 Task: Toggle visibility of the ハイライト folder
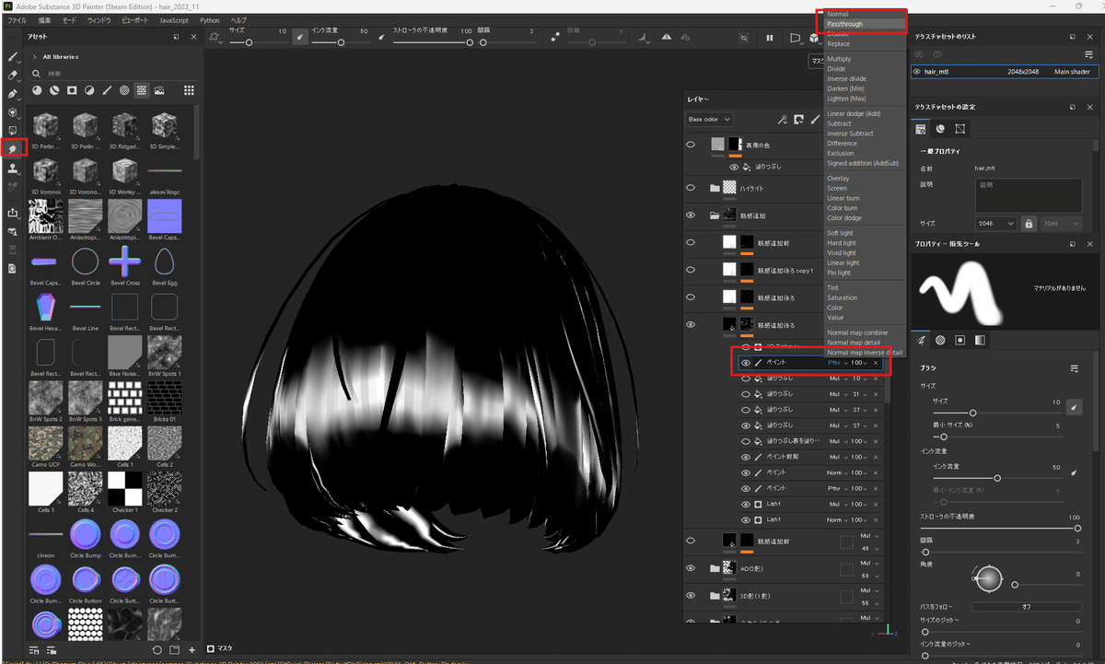tap(691, 188)
